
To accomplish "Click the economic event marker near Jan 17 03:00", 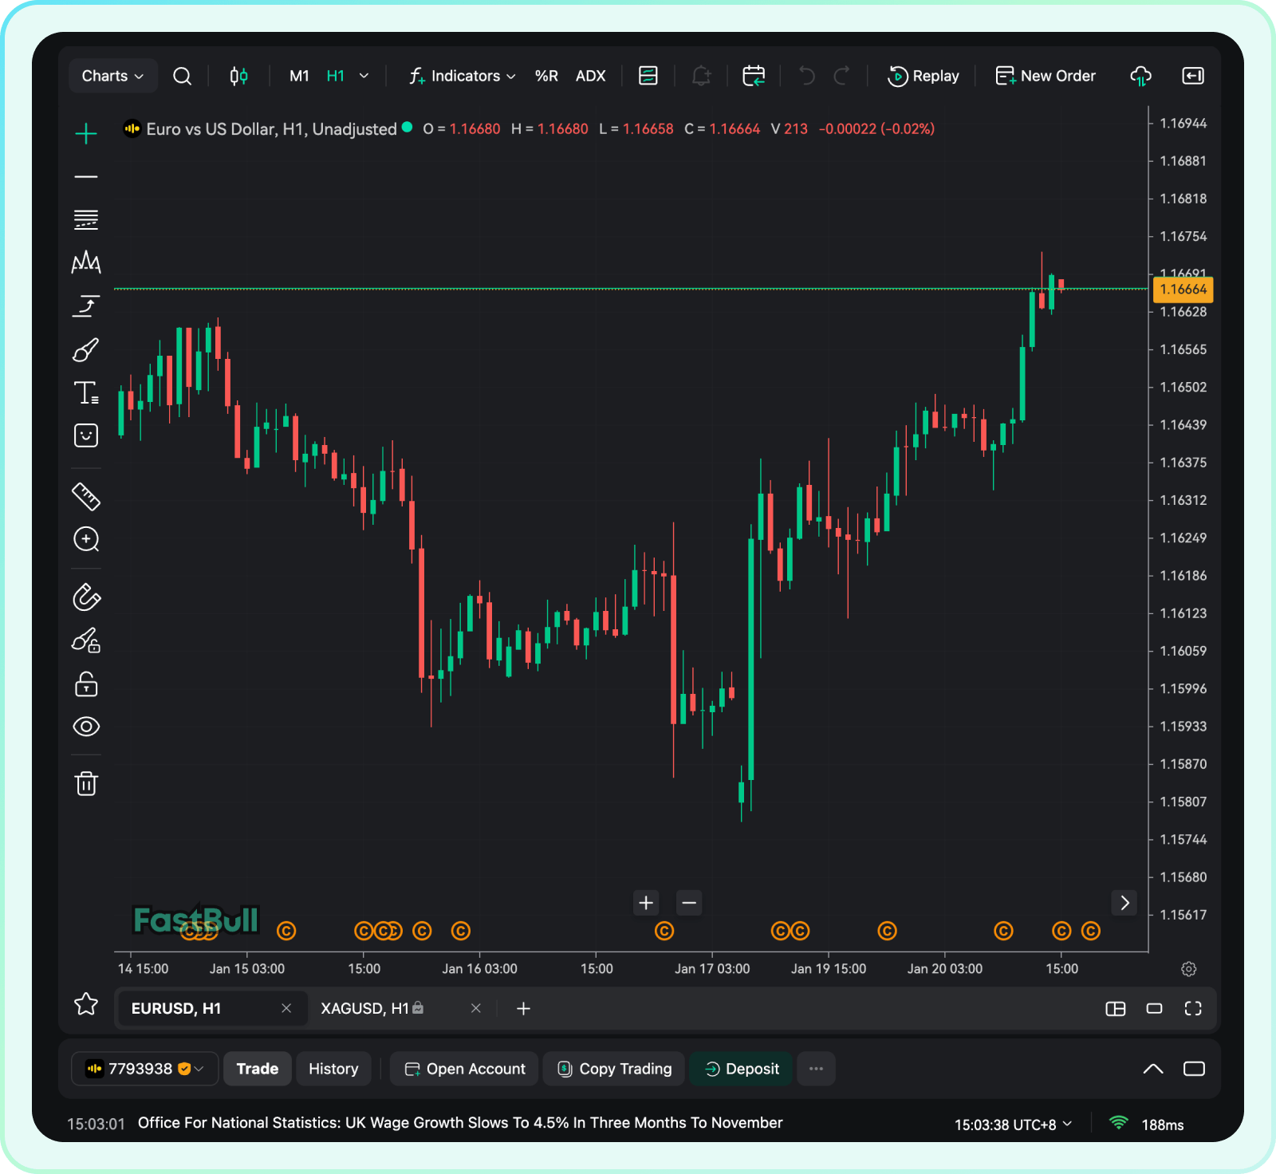I will 664,931.
